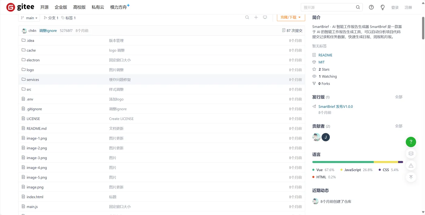Open the image-5.png file
425x215 pixels.
(37, 177)
